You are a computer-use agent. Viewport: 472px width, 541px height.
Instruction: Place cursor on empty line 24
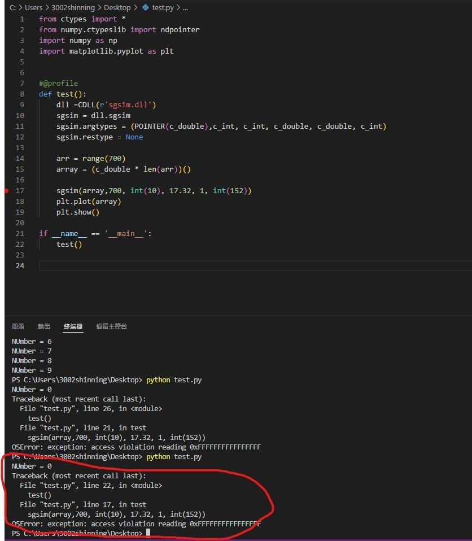(56, 265)
